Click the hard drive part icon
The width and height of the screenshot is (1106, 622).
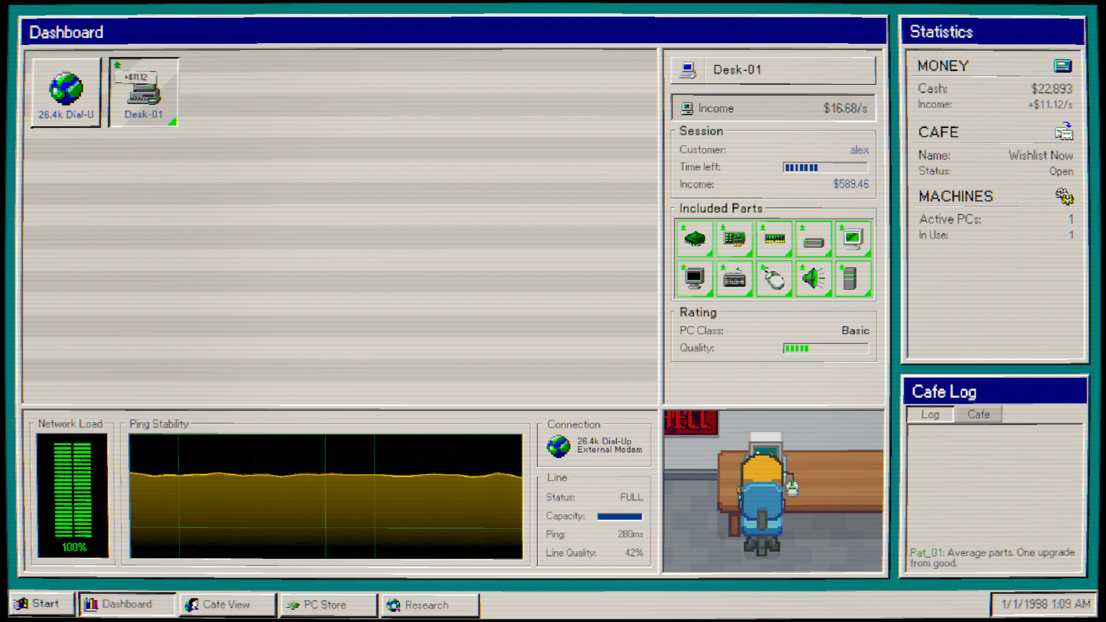pos(813,239)
